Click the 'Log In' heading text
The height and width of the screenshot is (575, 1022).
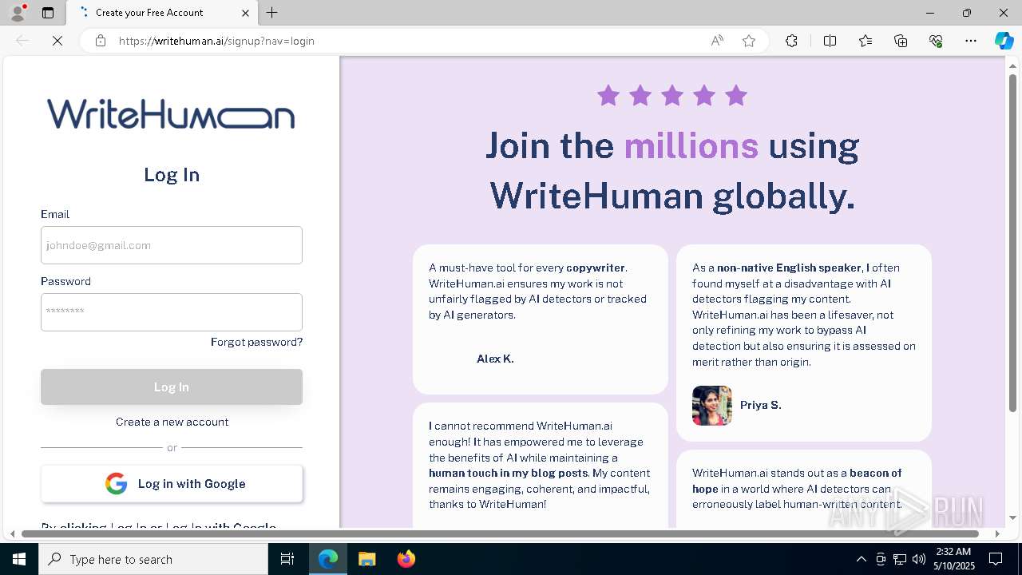click(172, 175)
